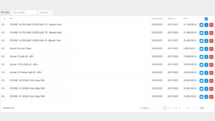Go to page 5 in pagination
Screen dimensions: 215x121
(180, 108)
